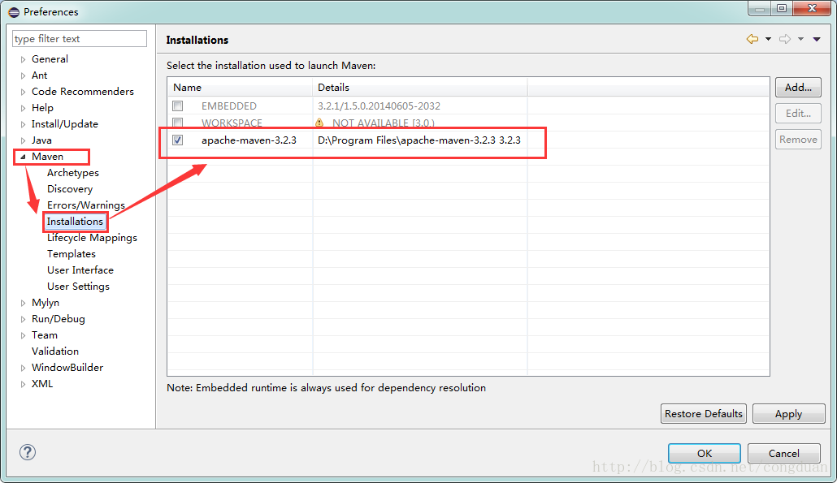Open User Settings under Maven
Screen dimensions: 837x483
(x=78, y=287)
